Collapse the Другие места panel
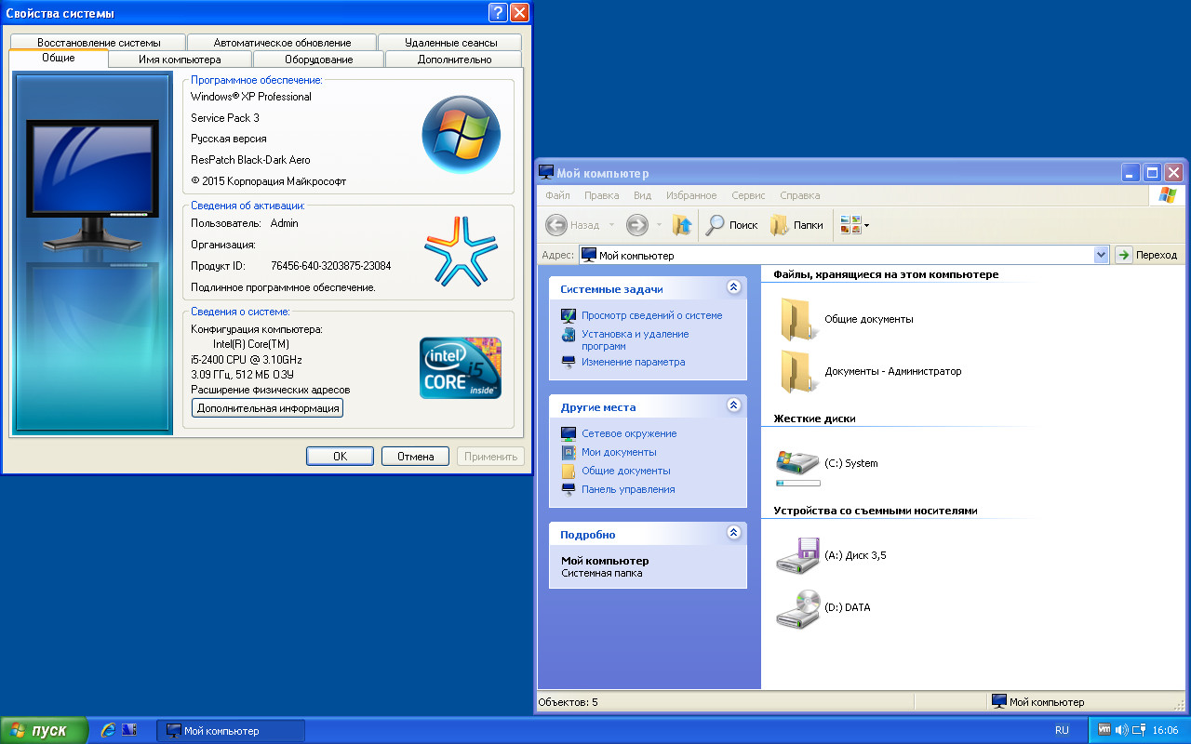Image resolution: width=1191 pixels, height=744 pixels. [735, 406]
